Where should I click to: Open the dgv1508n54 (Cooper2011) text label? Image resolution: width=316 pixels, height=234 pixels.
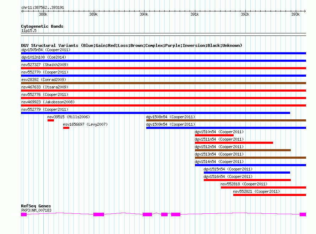170,117
